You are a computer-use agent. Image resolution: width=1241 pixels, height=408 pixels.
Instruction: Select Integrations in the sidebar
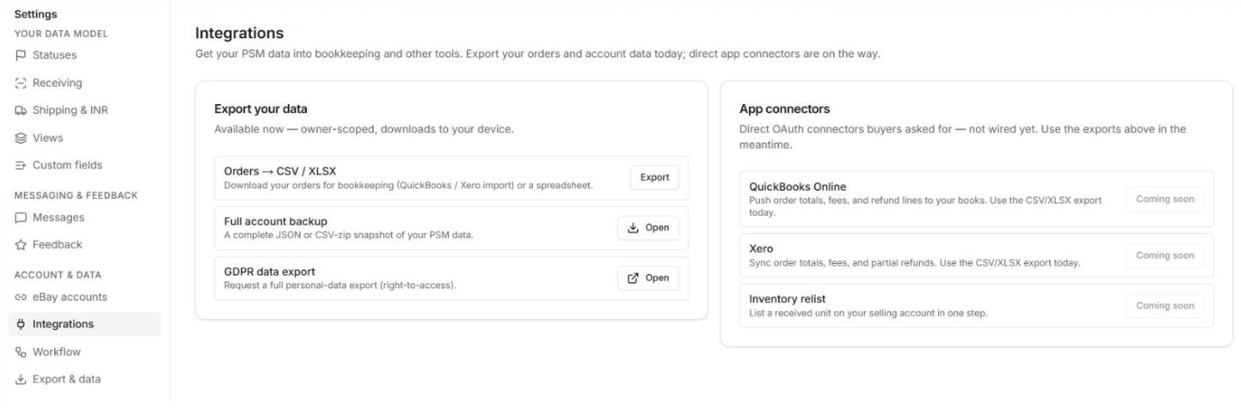tap(84, 325)
